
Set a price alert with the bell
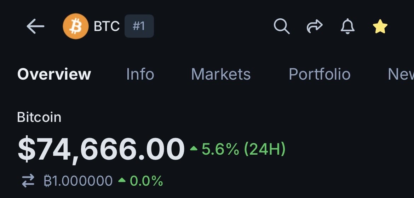point(347,26)
